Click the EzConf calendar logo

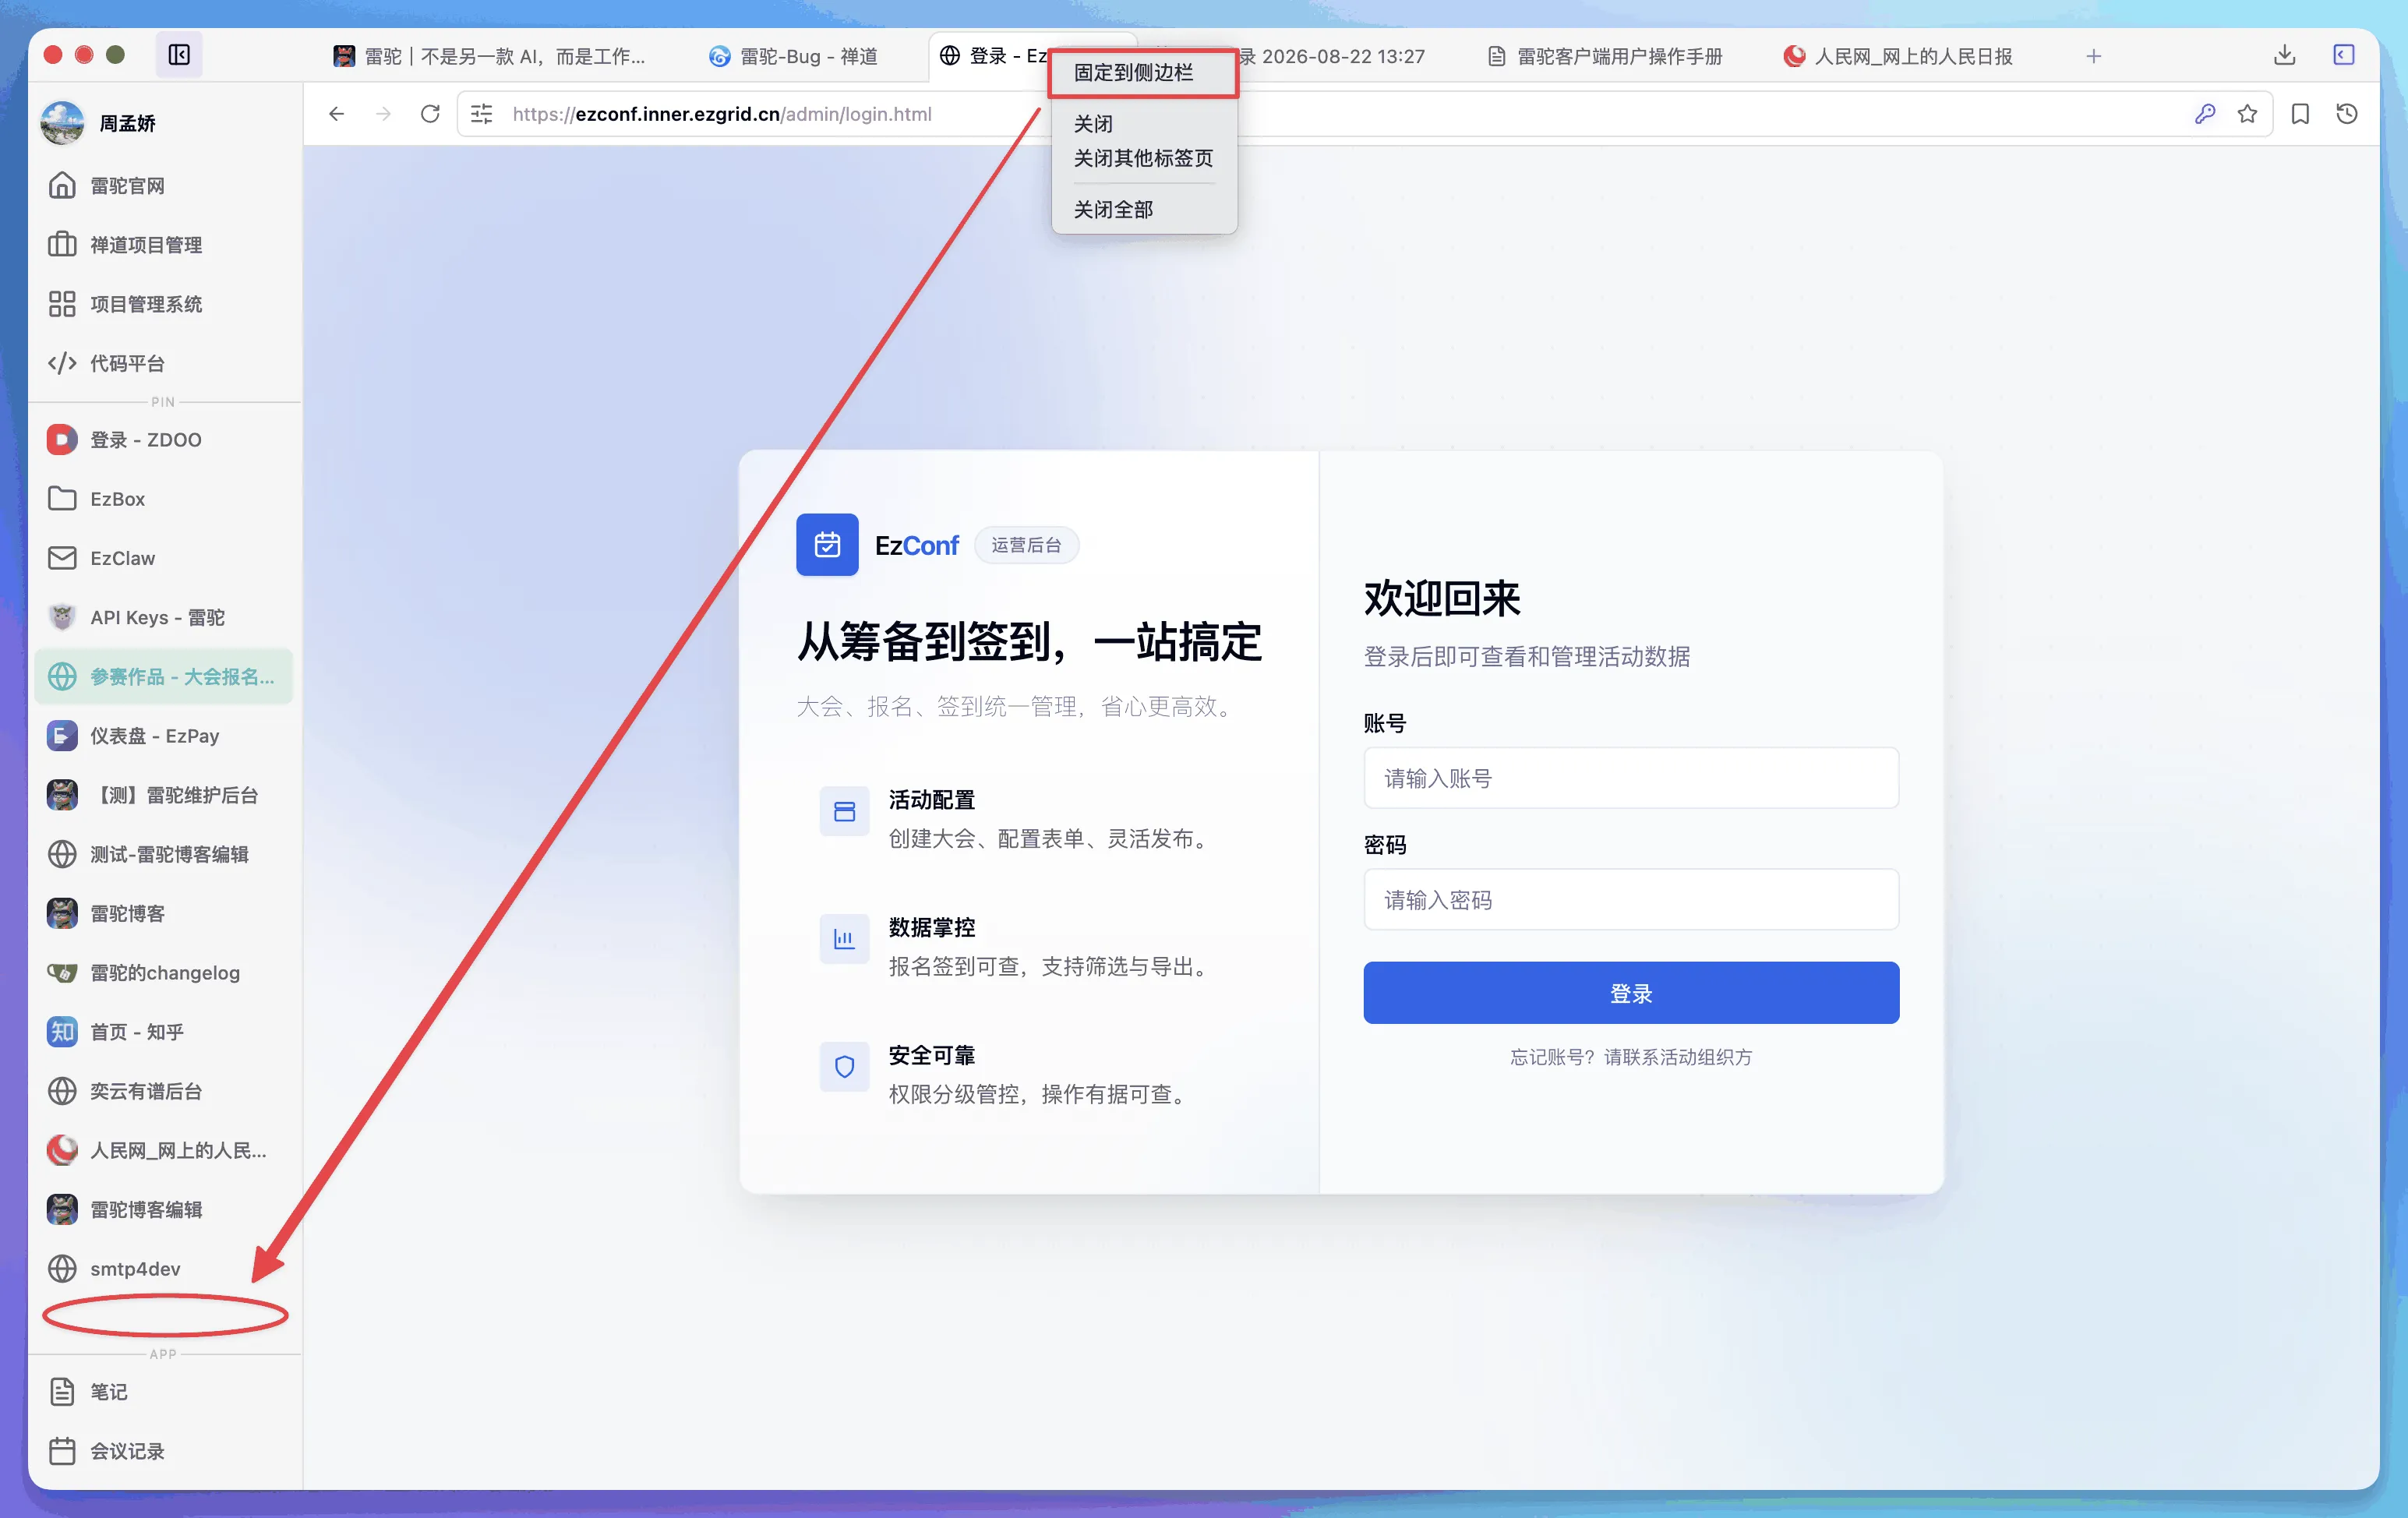[827, 545]
